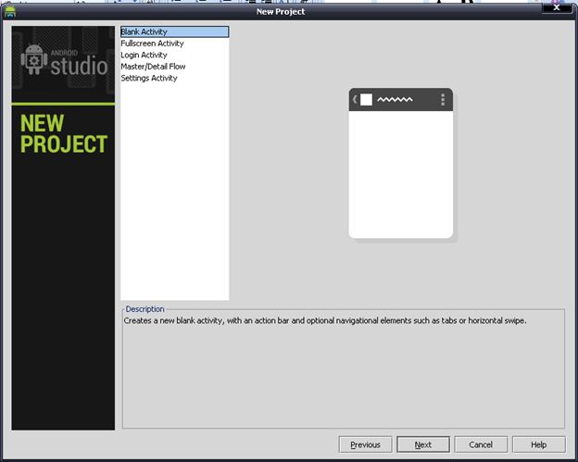Open Help for the wizard
The width and height of the screenshot is (578, 462).
pyautogui.click(x=538, y=444)
